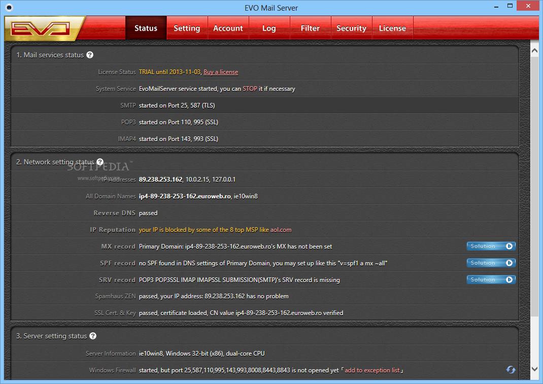This screenshot has height=384, width=543.
Task: Click Solution button for MX record
Action: (x=491, y=246)
